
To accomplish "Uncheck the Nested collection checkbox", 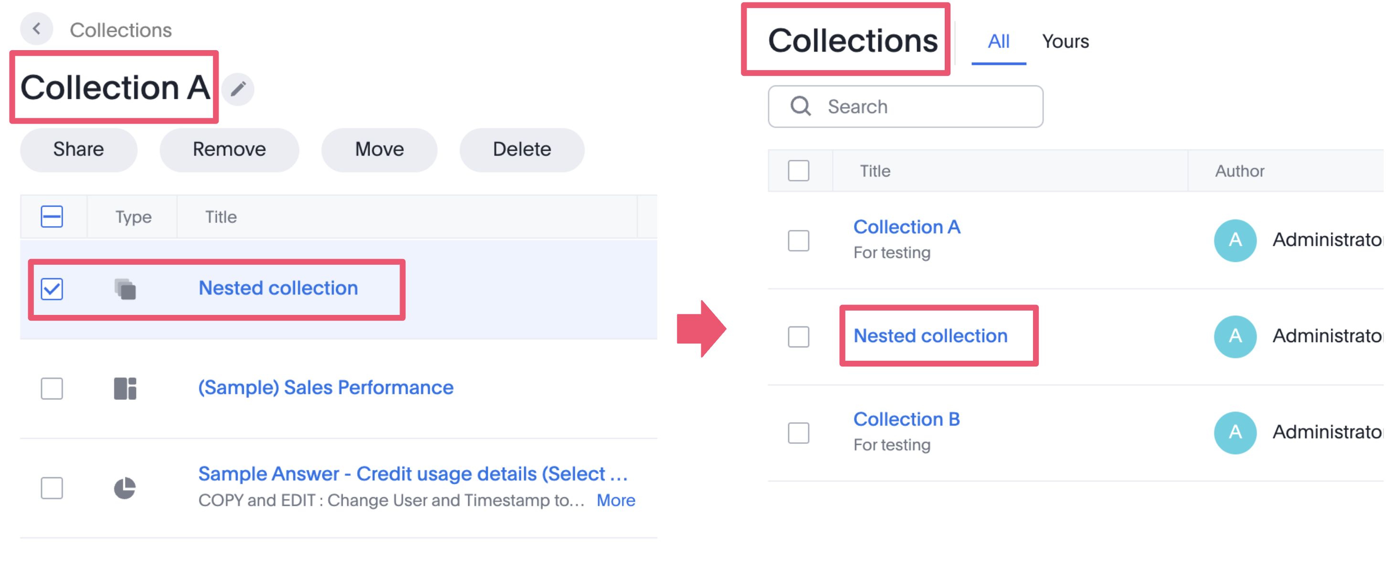I will click(x=52, y=289).
